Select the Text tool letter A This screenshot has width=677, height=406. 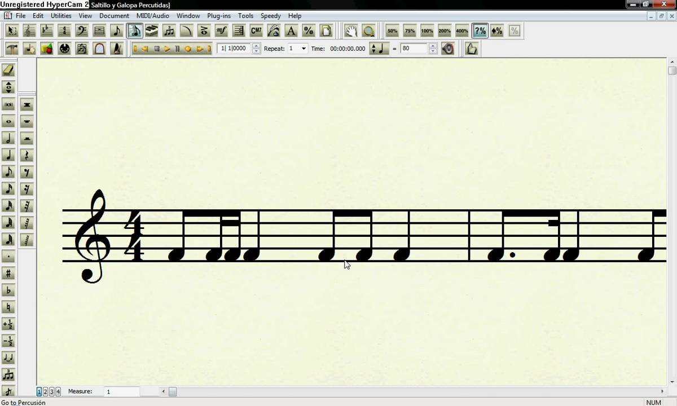click(291, 30)
